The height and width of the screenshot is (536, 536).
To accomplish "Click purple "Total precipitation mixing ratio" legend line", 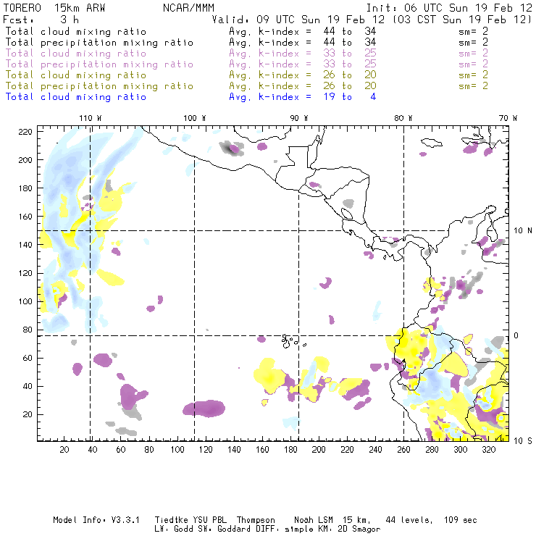I will click(x=99, y=64).
